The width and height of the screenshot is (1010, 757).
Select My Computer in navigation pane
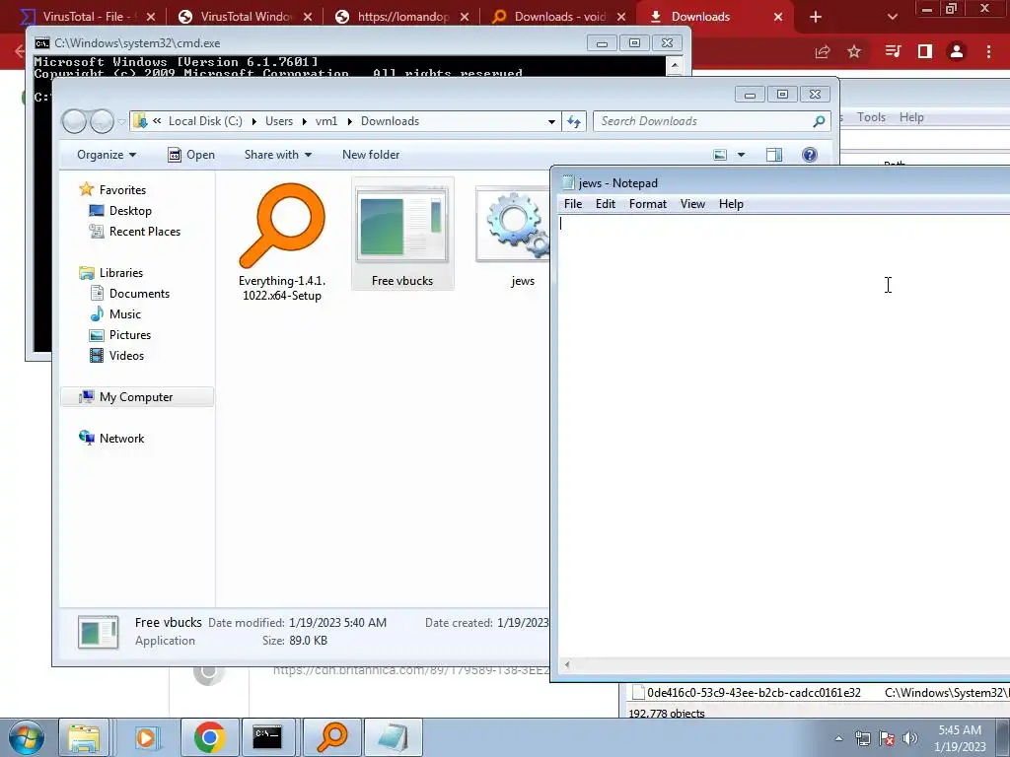[136, 397]
